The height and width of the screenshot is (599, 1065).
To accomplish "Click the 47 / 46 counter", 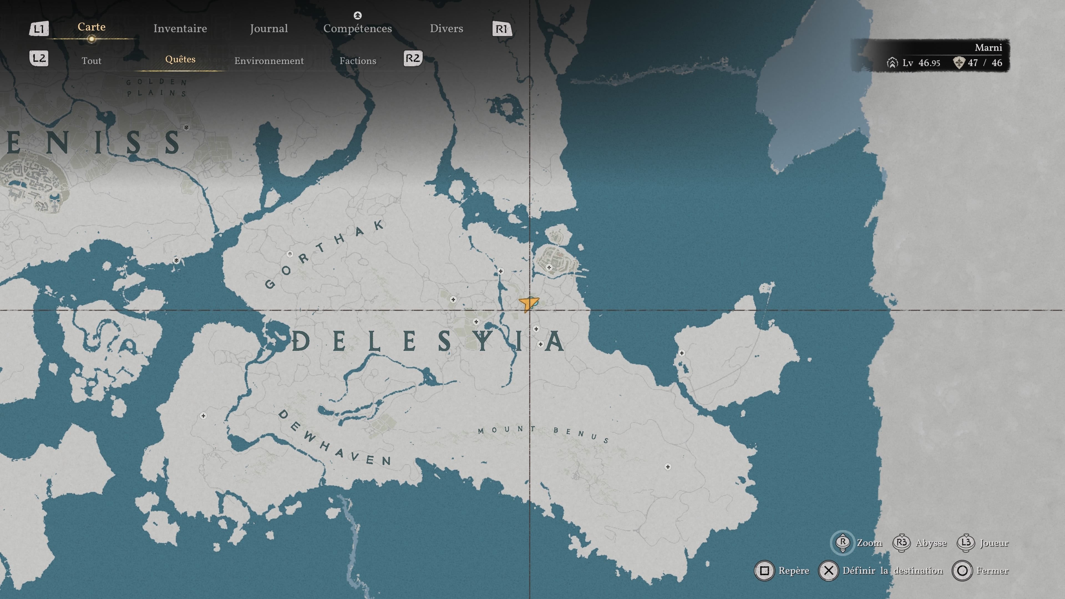I will [x=985, y=63].
